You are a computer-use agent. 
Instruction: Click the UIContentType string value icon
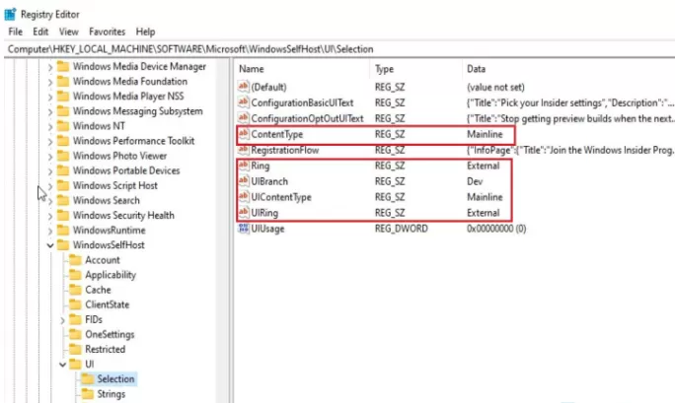(x=244, y=197)
